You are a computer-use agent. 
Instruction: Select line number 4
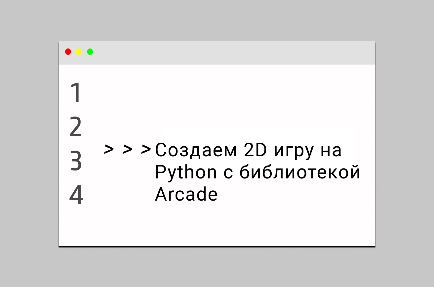[x=76, y=195]
